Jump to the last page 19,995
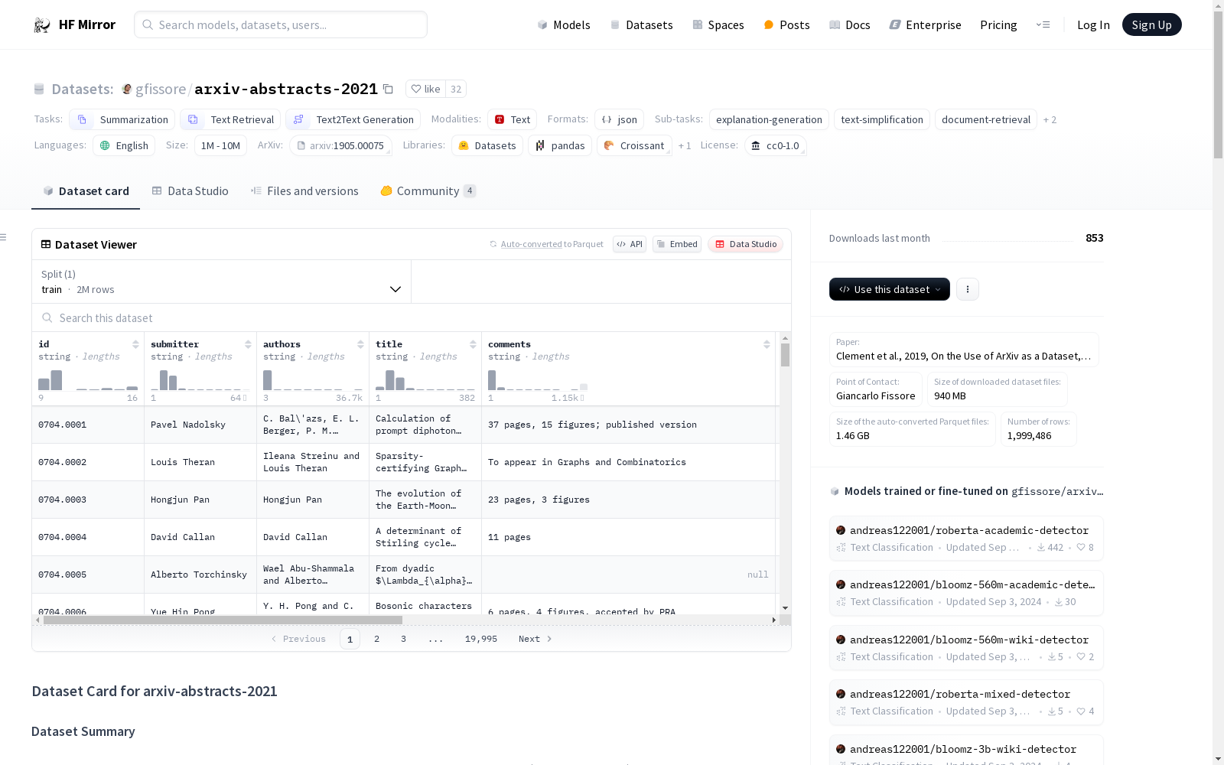1224x765 pixels. point(481,639)
